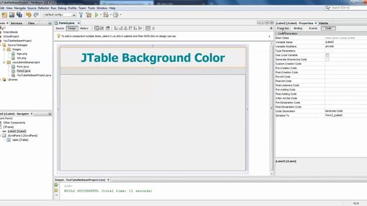Open the Debug menu

62,8
